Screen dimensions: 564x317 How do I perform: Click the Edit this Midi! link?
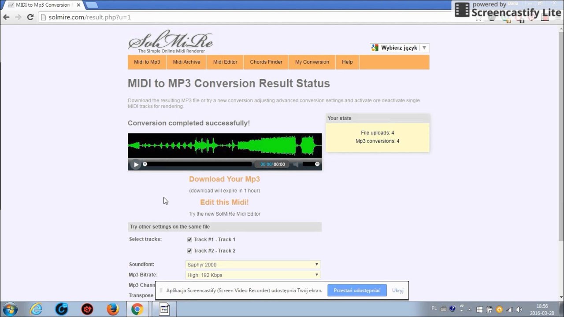point(224,202)
